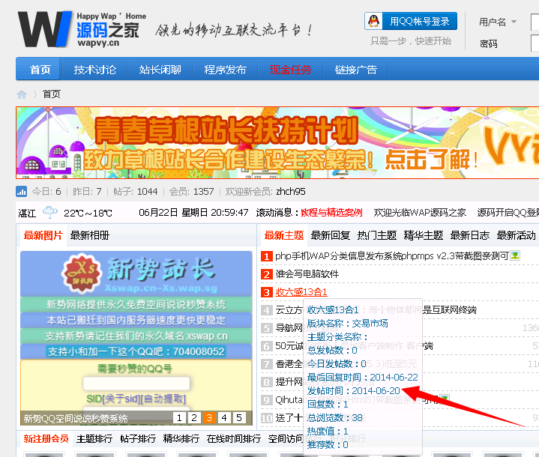539x457 pixels.
Task: Open topic php手机WAP分类信息发布系统
Action: tap(392, 256)
